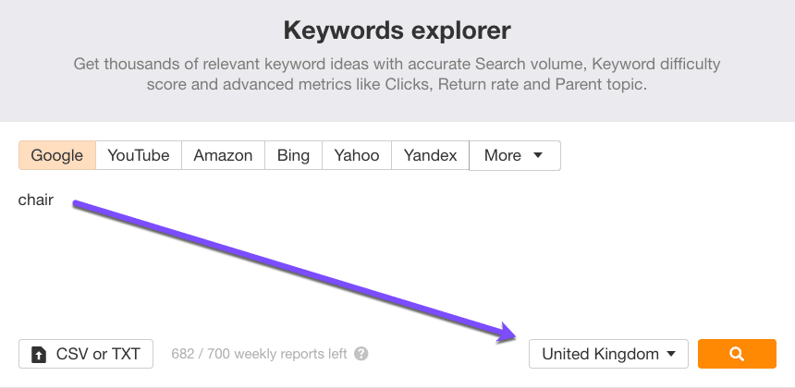The image size is (795, 388).
Task: Click the orange search magnifier button
Action: pos(737,354)
